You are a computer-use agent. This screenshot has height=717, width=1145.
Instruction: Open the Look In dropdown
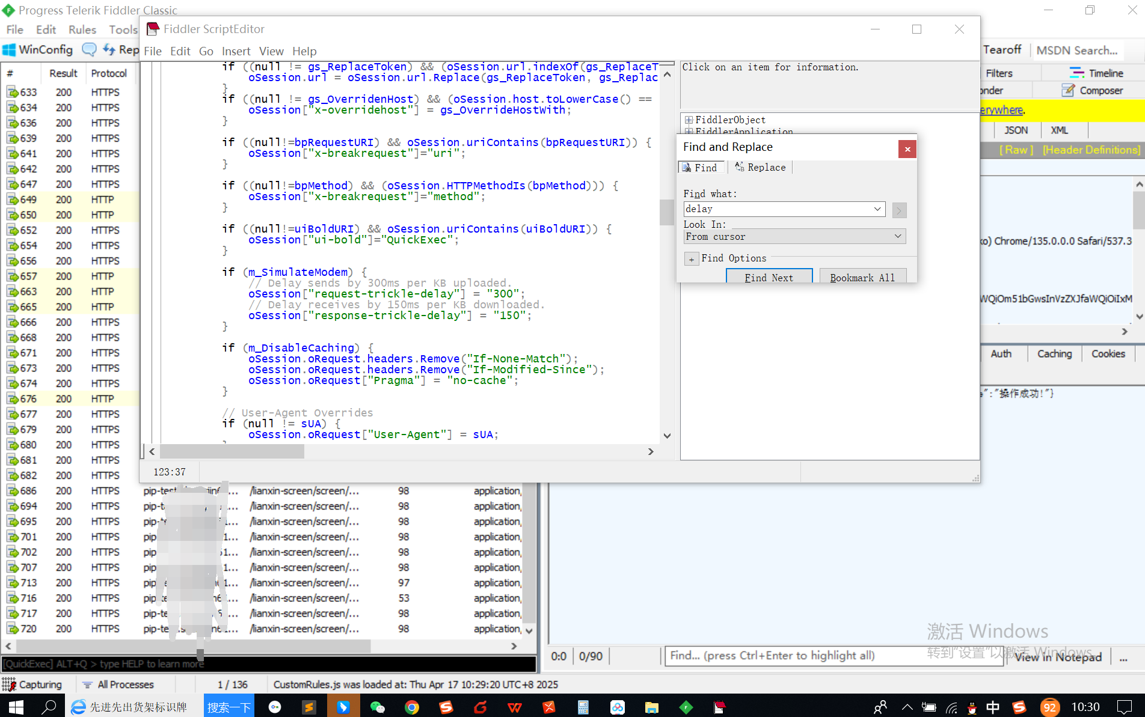click(x=898, y=236)
